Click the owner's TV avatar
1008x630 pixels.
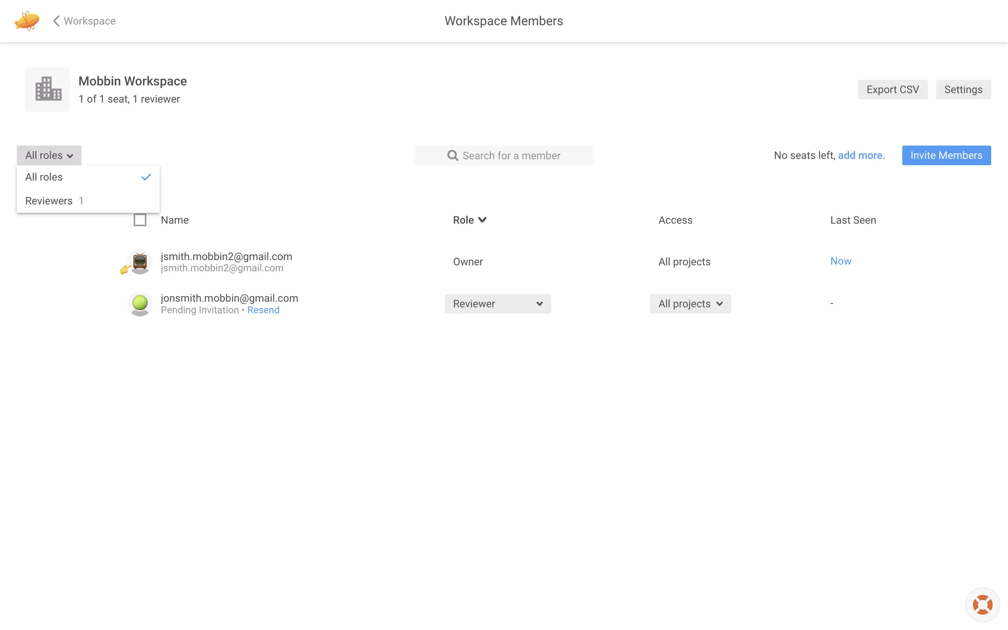tap(140, 261)
